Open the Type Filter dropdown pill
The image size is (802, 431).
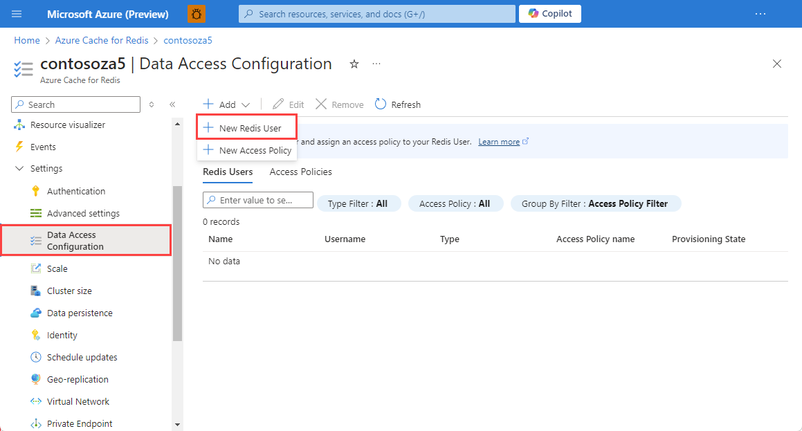click(x=358, y=203)
